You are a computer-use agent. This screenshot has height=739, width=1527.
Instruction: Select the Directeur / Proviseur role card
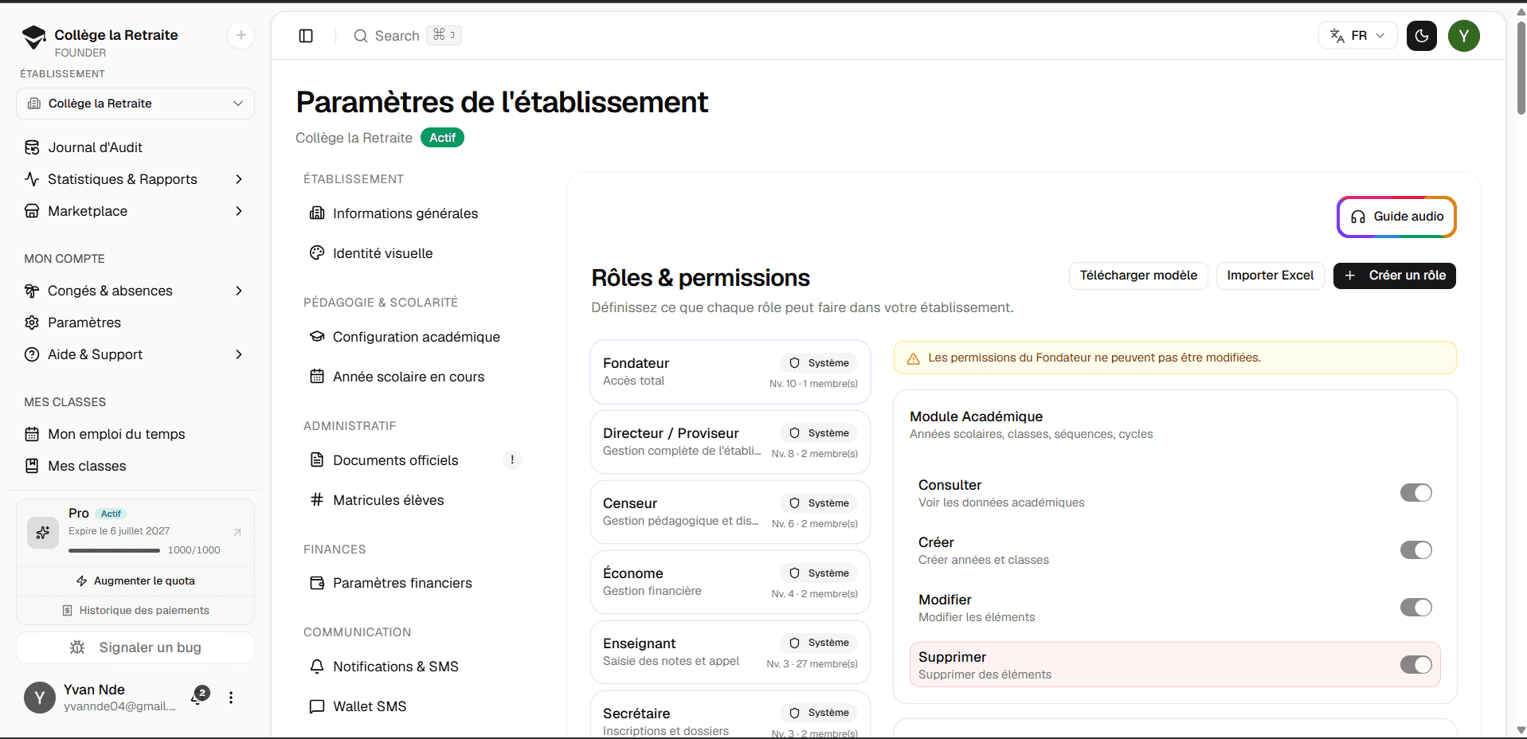[x=730, y=442]
